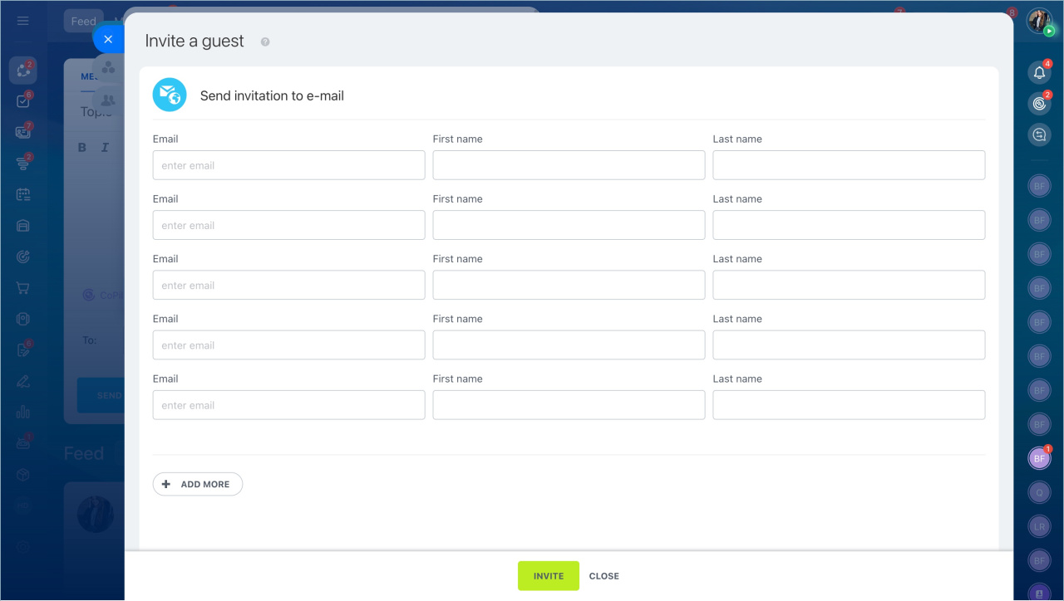Image resolution: width=1064 pixels, height=601 pixels.
Task: Open the Q chat avatar
Action: tap(1039, 492)
